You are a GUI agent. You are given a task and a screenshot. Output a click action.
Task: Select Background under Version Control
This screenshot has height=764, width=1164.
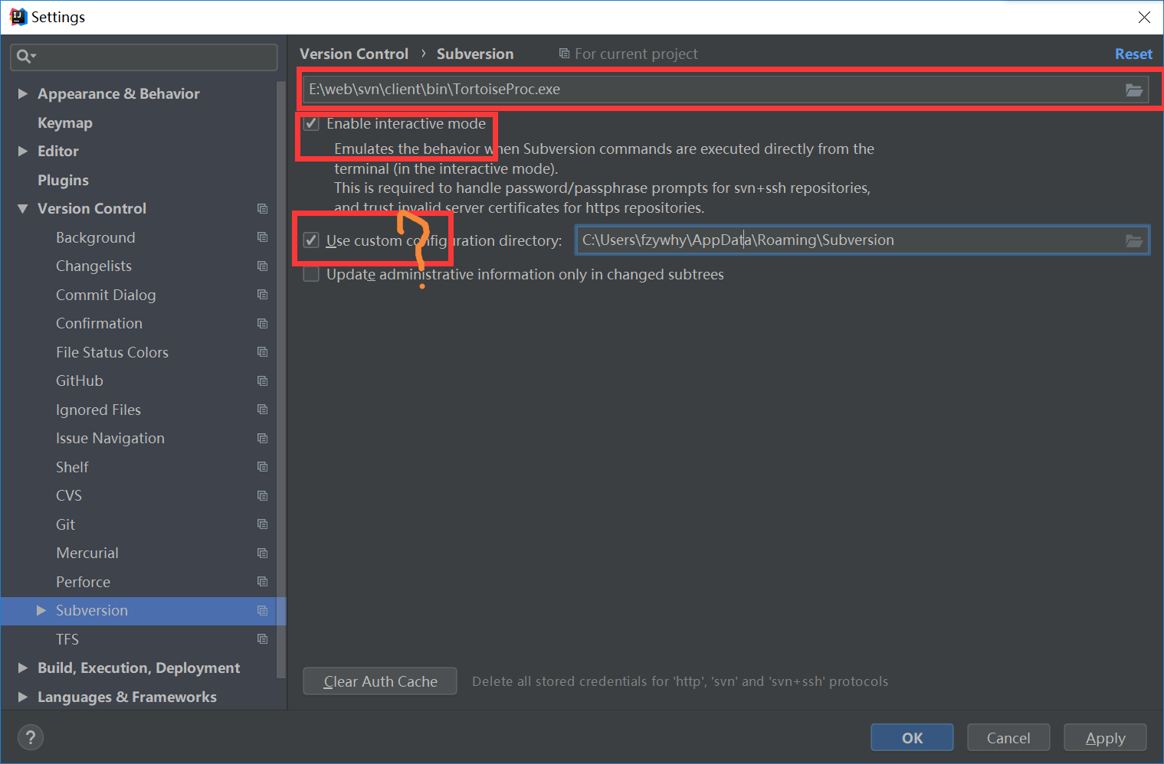click(x=96, y=238)
